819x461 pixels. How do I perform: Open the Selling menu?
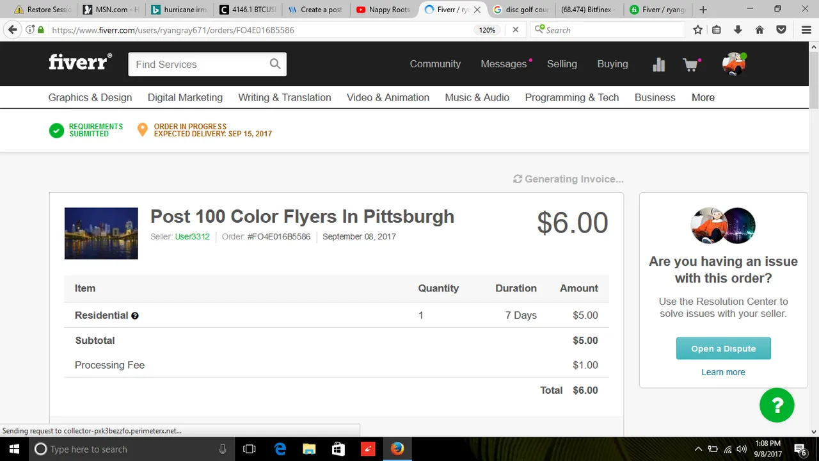(x=562, y=64)
